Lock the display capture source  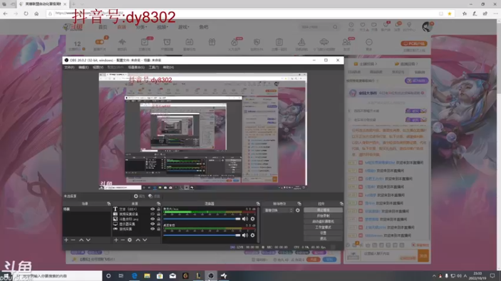tap(158, 224)
